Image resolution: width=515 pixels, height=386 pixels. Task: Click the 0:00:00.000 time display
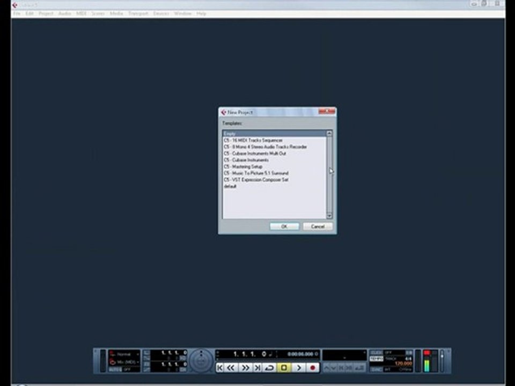point(300,354)
